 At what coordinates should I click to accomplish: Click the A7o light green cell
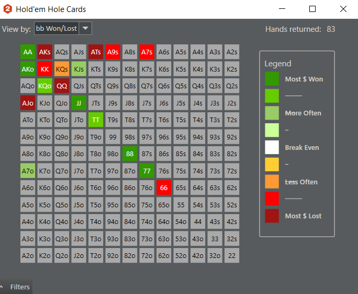28,171
